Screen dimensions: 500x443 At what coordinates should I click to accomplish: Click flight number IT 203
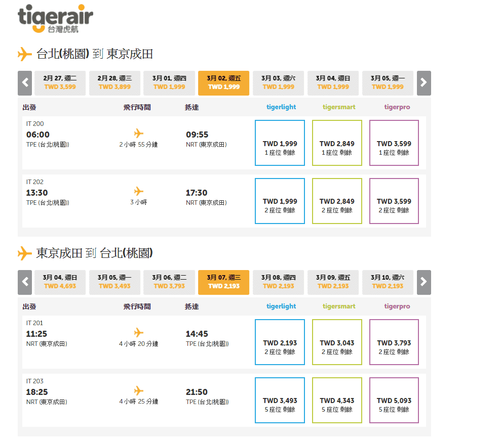click(35, 381)
